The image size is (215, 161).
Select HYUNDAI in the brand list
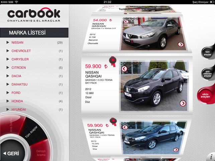point(18,110)
